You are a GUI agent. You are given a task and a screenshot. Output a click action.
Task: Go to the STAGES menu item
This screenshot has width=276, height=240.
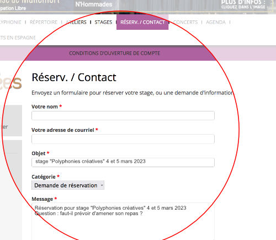(103, 22)
